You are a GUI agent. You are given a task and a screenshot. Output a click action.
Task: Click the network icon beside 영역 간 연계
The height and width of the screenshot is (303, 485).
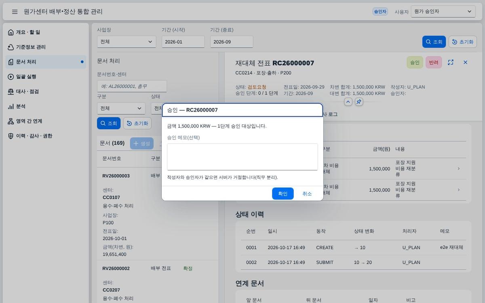[x=11, y=121]
